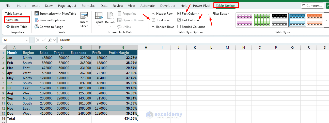The height and width of the screenshot is (123, 329).
Task: Edit the Table Name field
Action: (17, 20)
